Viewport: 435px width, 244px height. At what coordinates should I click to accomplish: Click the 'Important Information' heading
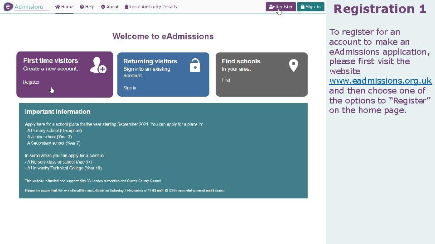click(58, 112)
